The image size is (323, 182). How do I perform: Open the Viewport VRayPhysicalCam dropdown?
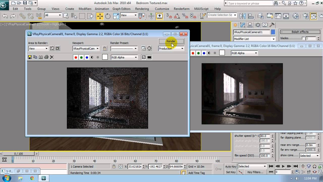pos(86,49)
